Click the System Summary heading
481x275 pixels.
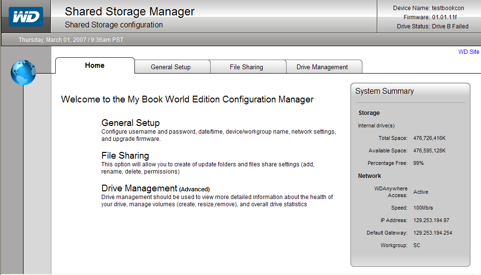coord(385,91)
